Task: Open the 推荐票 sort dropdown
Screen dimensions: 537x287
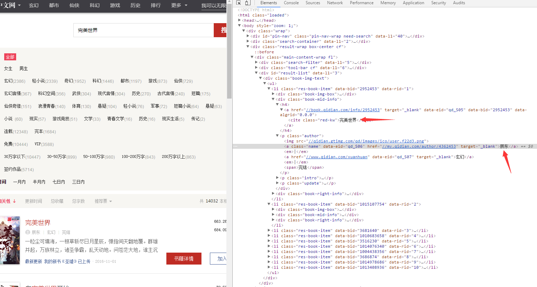Action: (x=103, y=201)
